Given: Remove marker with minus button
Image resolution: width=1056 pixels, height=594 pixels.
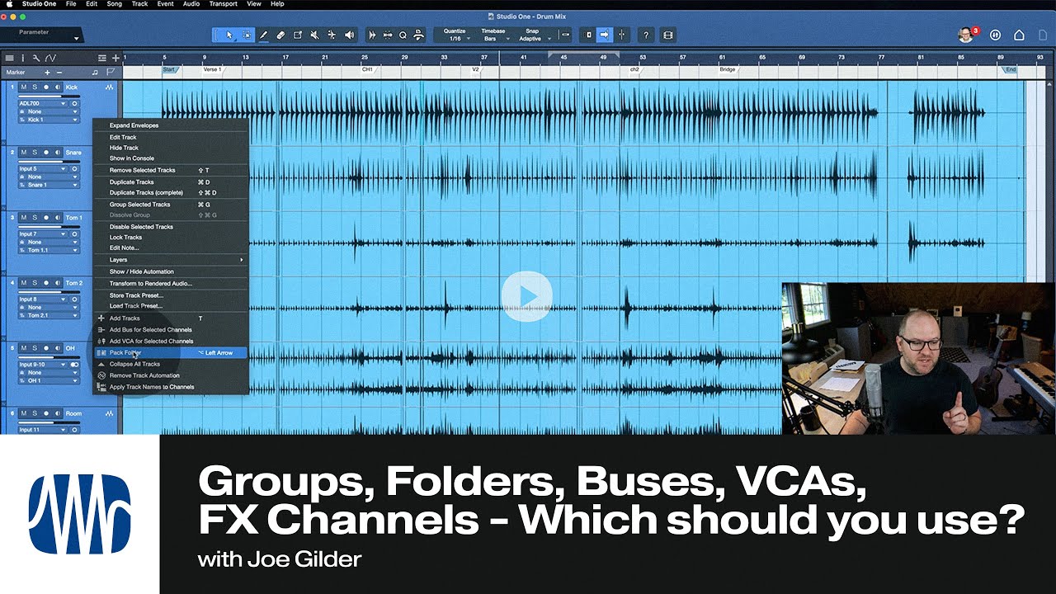Looking at the screenshot, I should tap(59, 73).
